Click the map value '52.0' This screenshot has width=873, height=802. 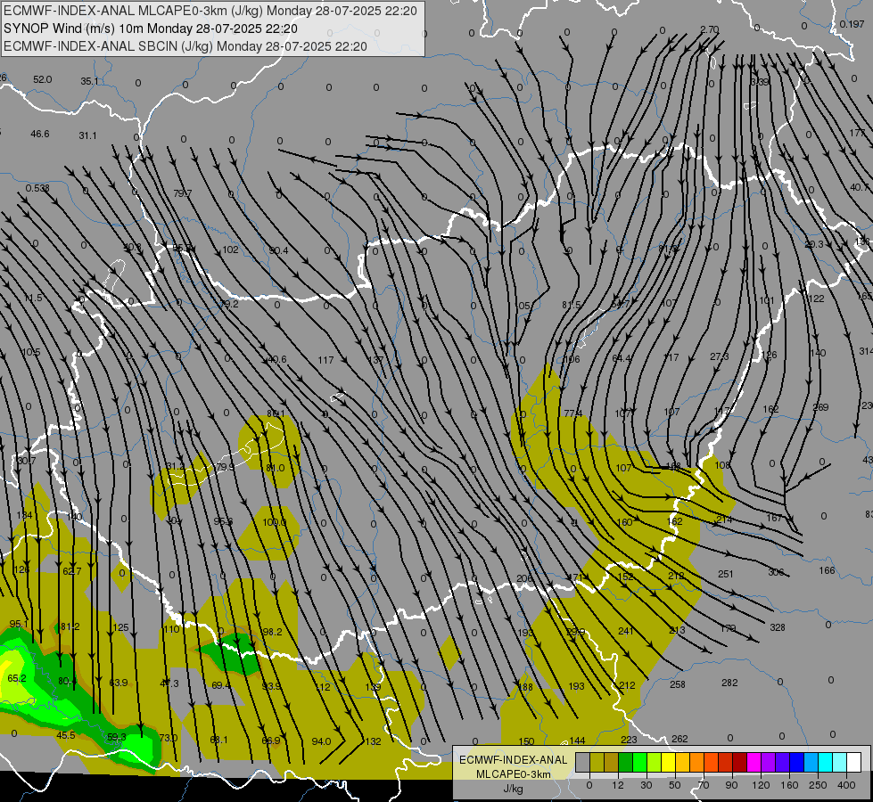(x=42, y=79)
